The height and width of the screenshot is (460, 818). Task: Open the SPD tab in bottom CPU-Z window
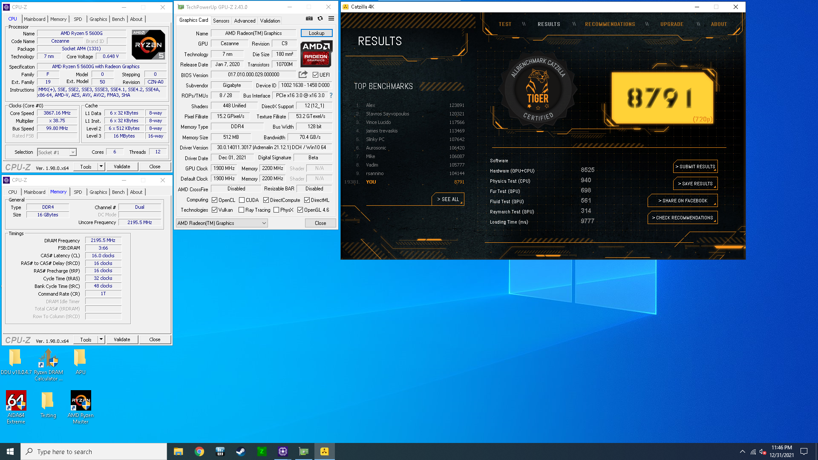coord(78,192)
